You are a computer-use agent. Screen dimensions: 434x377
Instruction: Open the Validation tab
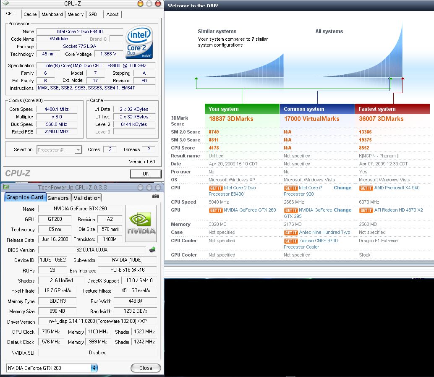(x=87, y=198)
